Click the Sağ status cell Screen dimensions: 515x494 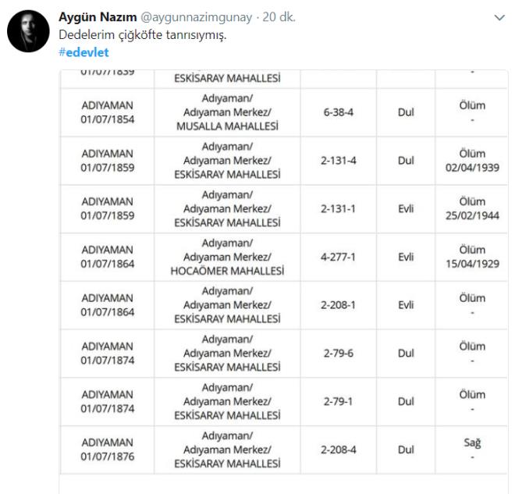click(x=472, y=450)
